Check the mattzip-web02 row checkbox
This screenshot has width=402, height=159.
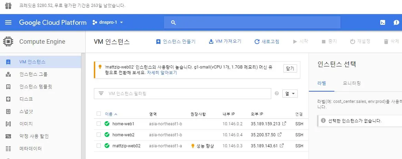coord(99,146)
